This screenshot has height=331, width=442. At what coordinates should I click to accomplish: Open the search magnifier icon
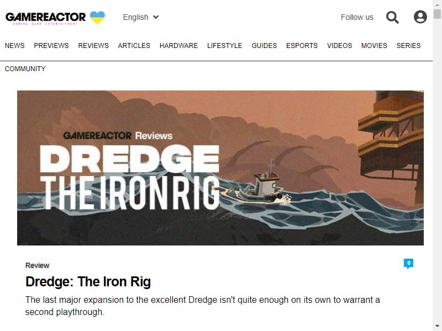pyautogui.click(x=392, y=17)
